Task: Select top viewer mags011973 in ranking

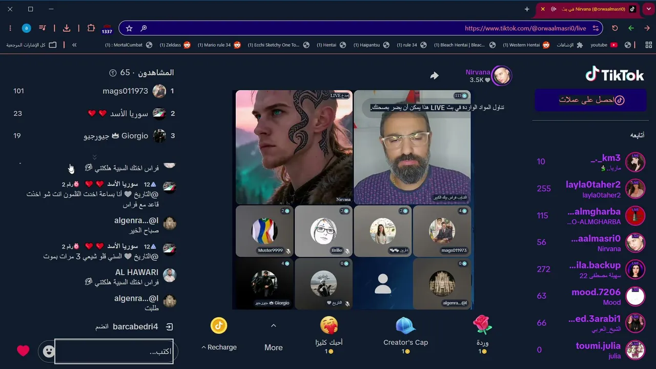Action: (94, 91)
